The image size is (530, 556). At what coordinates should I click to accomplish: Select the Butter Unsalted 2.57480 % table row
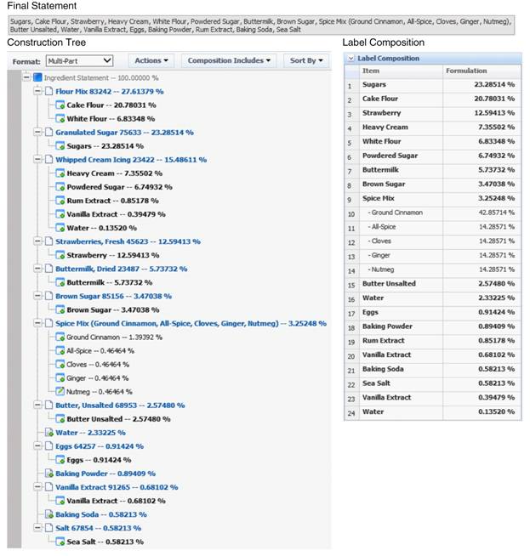click(x=432, y=284)
